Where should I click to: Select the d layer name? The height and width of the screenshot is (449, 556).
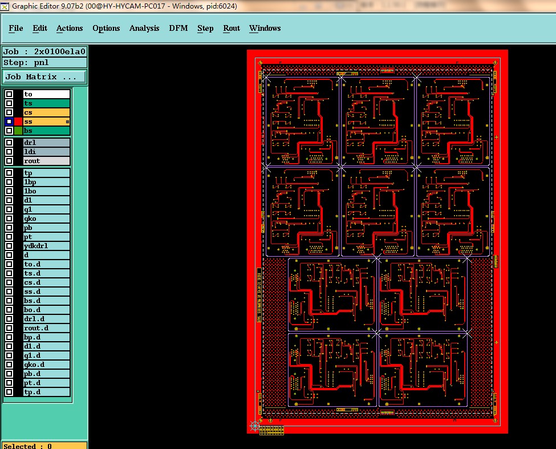point(46,255)
